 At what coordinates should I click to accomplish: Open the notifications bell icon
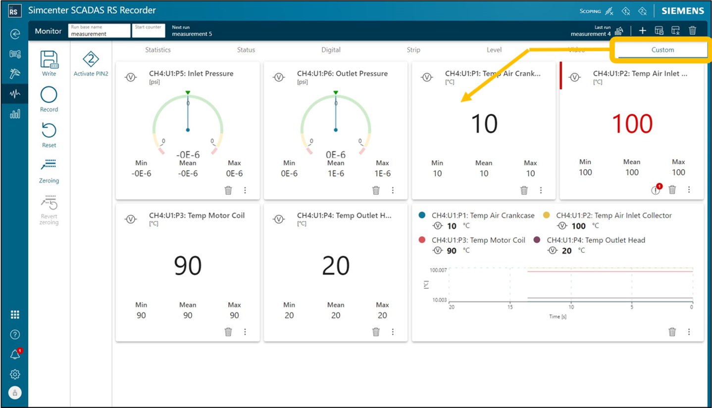(15, 355)
